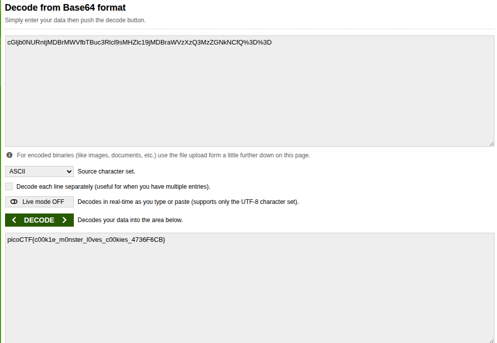Click the 'Source character set.' label
497x343 pixels.
(x=106, y=171)
